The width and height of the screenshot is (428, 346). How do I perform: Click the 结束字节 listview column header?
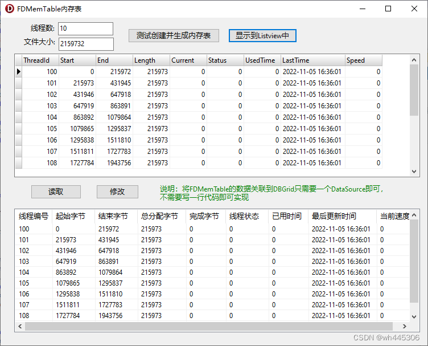117,216
